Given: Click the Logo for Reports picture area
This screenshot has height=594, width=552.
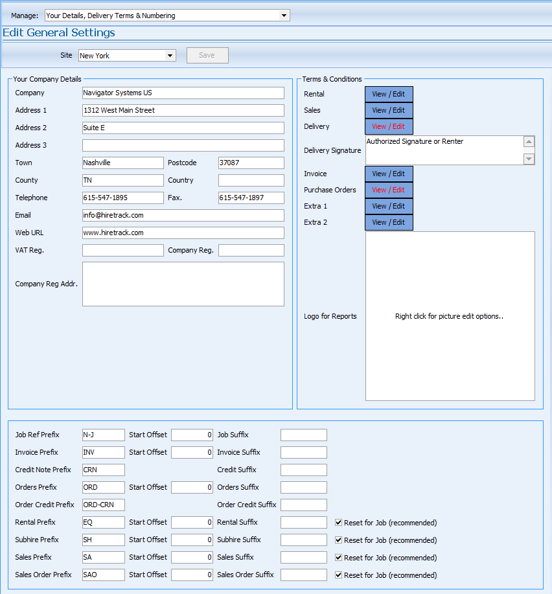Looking at the screenshot, I should (x=450, y=316).
